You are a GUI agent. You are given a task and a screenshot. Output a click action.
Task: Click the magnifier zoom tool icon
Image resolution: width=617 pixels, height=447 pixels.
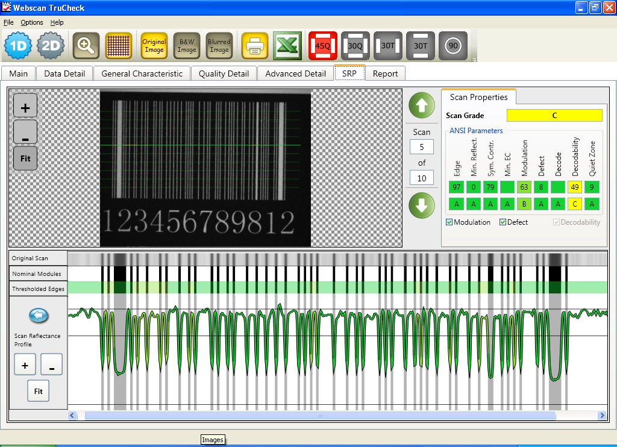click(86, 46)
